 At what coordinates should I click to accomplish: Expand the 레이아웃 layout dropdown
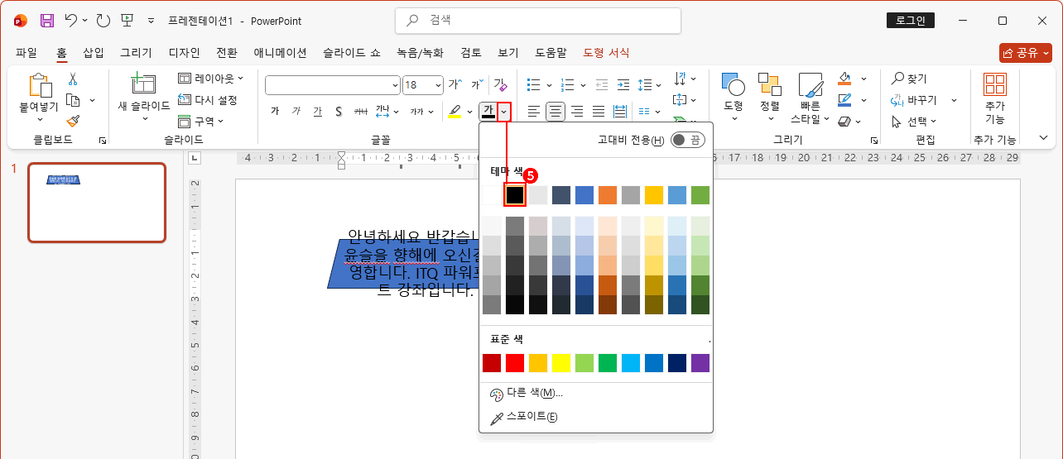[211, 79]
